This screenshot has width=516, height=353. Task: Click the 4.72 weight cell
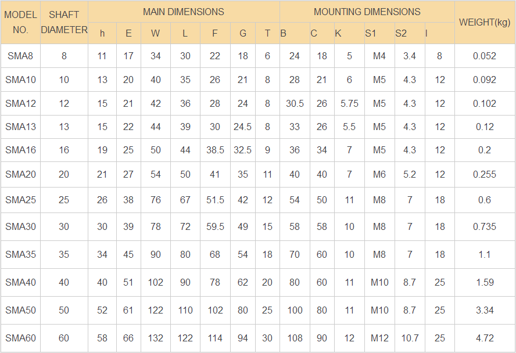coord(485,338)
